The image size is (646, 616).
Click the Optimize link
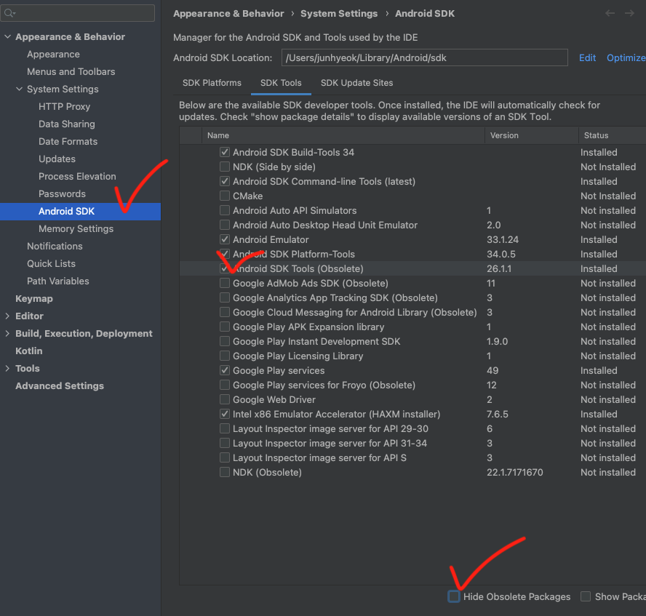[626, 57]
